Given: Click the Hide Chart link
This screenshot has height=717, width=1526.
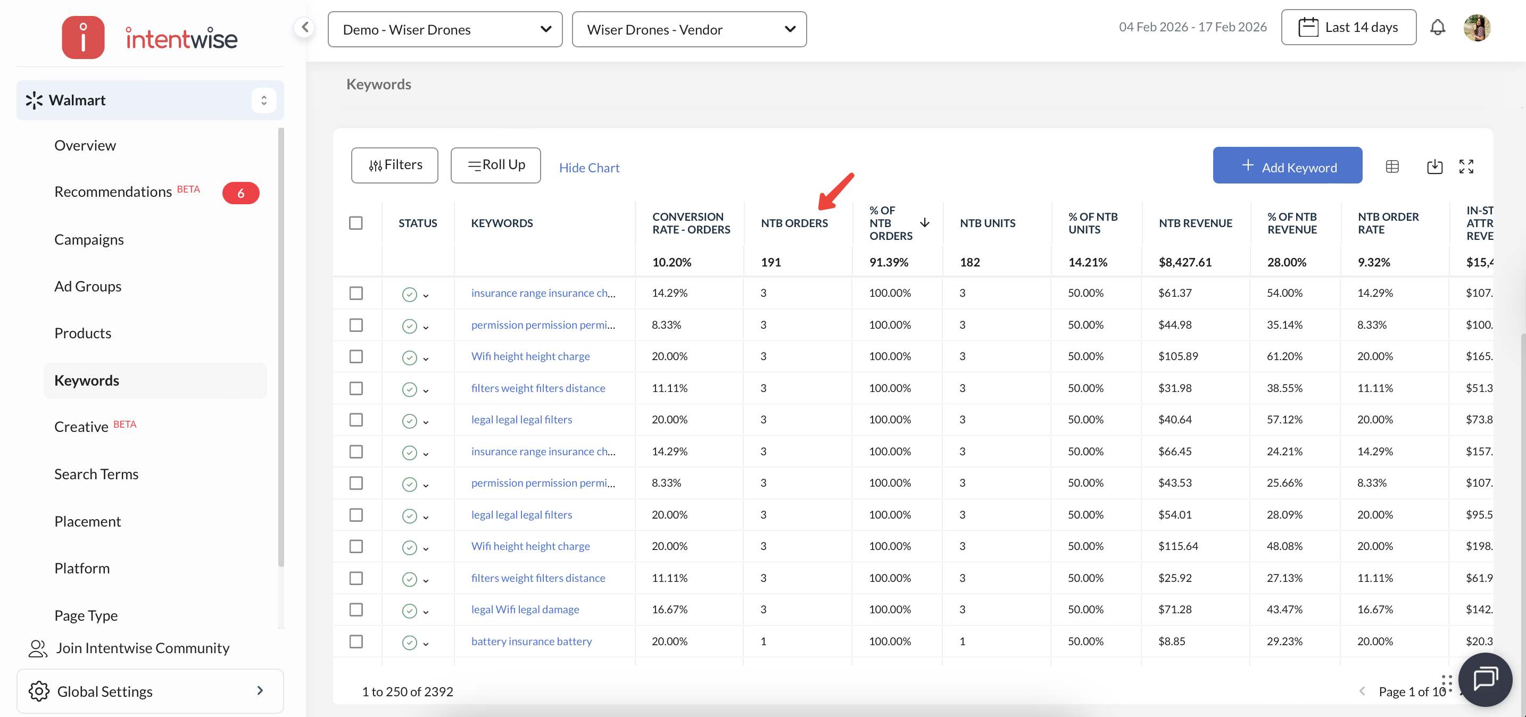Looking at the screenshot, I should [x=589, y=168].
